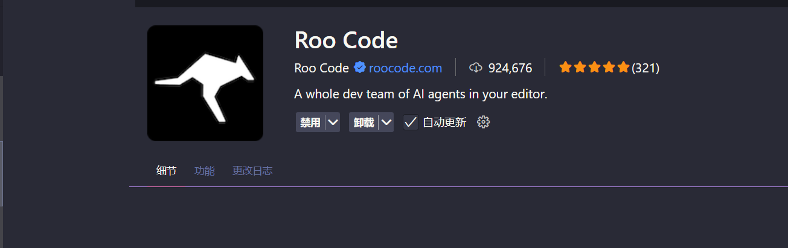Screen dimensions: 788x248
Task: Click the Roo Code extension title
Action: (346, 40)
